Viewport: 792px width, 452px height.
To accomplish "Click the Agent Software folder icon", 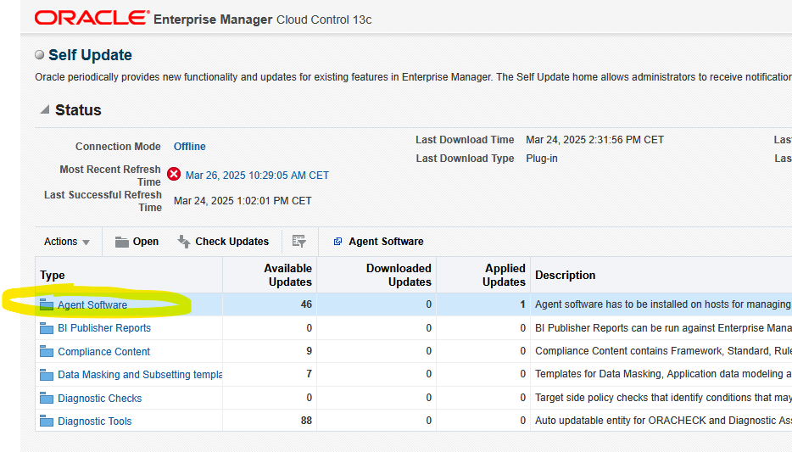I will tap(47, 304).
